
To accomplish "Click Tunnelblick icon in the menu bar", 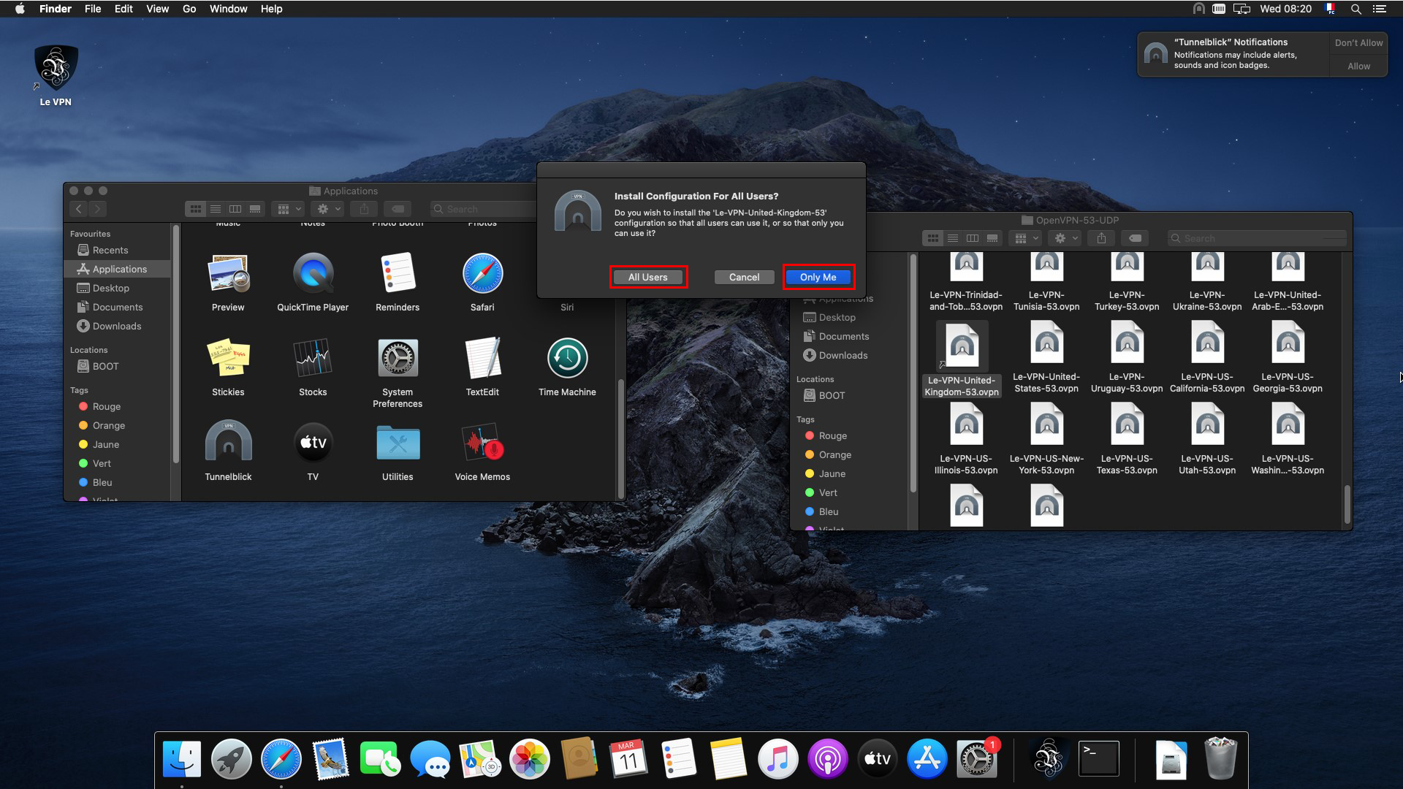I will pyautogui.click(x=1198, y=9).
